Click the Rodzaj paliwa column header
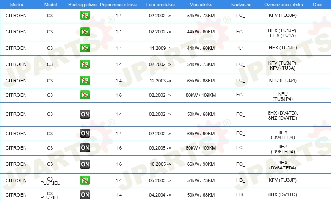 pos(82,5)
